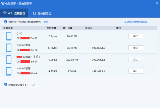
Task: Click MAC address ending in B0-EF
Action: pos(27,62)
